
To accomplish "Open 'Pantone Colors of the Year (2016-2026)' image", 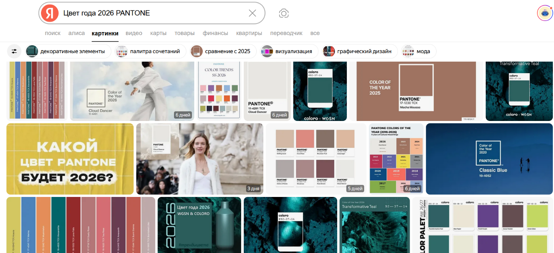I will (396, 159).
